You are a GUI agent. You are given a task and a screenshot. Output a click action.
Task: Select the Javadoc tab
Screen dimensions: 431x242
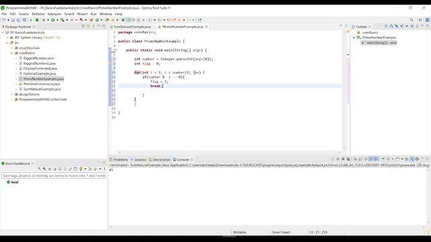coord(139,160)
